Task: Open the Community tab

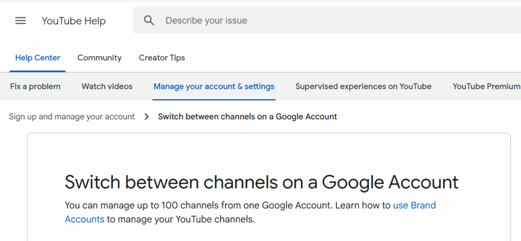Action: (99, 58)
